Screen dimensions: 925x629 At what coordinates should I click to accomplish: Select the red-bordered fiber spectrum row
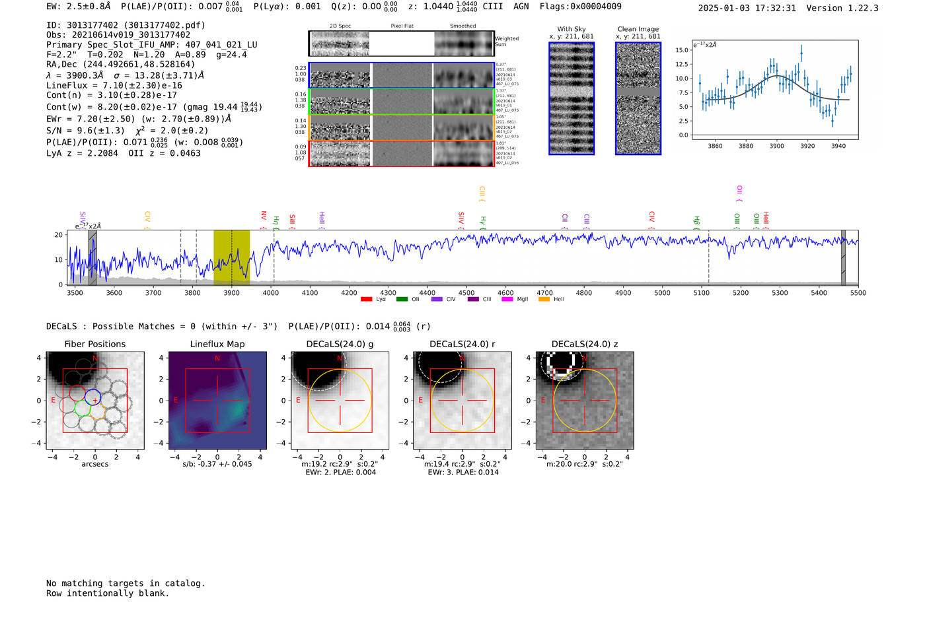click(x=402, y=153)
